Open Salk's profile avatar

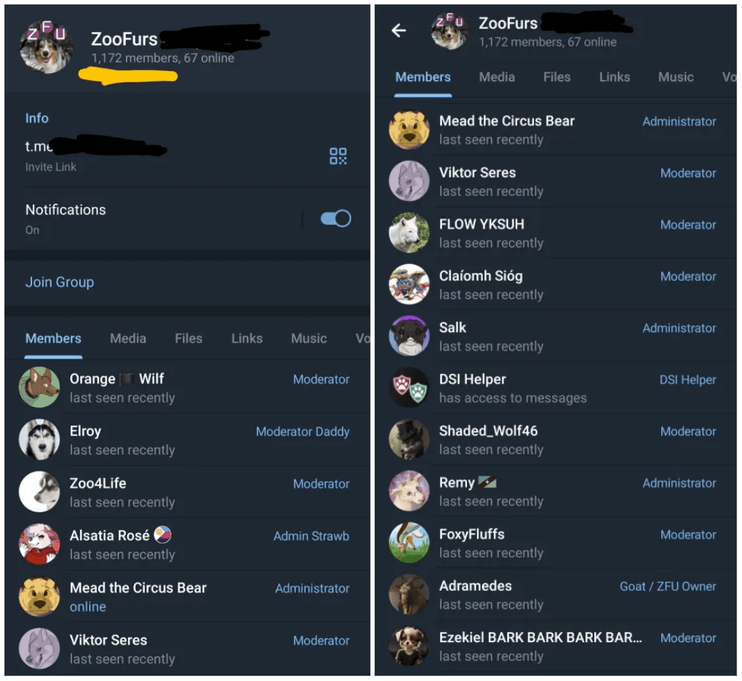409,336
